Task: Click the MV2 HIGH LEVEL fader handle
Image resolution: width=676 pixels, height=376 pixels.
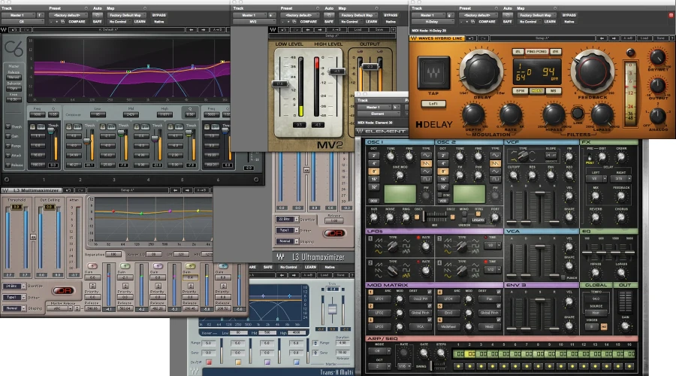Action: coord(336,71)
